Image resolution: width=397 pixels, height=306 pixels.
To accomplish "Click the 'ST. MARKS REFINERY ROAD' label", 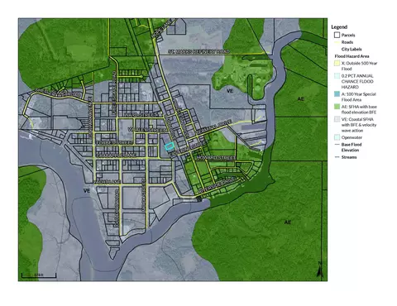I will click(x=198, y=51).
